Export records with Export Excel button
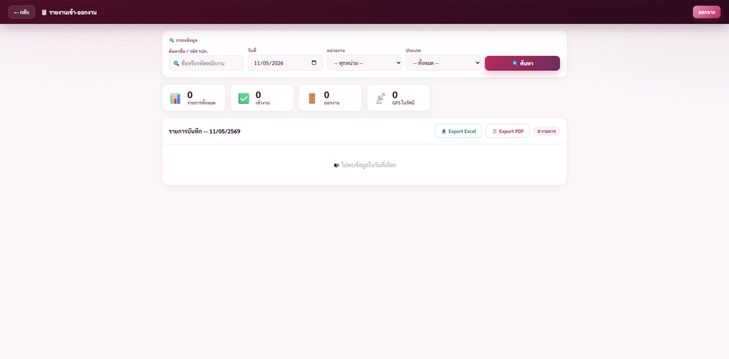Screen dimensions: 729x359 (x=458, y=131)
